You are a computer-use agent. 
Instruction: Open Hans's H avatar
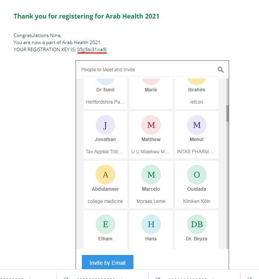point(151,225)
